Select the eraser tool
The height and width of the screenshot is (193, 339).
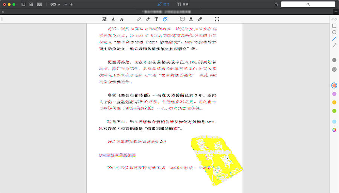pyautogui.click(x=148, y=19)
